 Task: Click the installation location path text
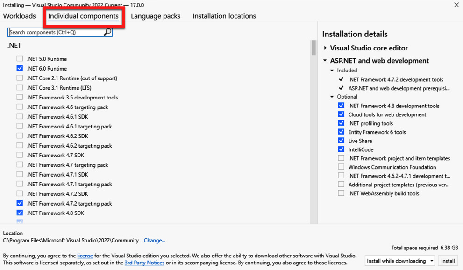[71, 241]
